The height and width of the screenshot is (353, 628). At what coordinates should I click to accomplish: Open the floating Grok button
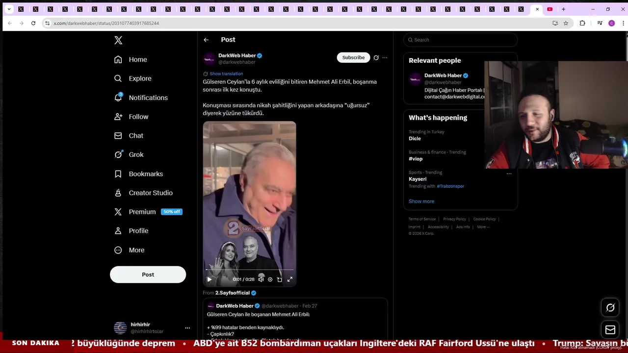tap(610, 307)
